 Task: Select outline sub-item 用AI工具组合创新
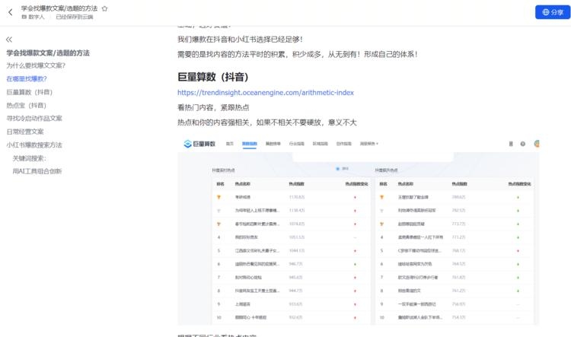(37, 171)
